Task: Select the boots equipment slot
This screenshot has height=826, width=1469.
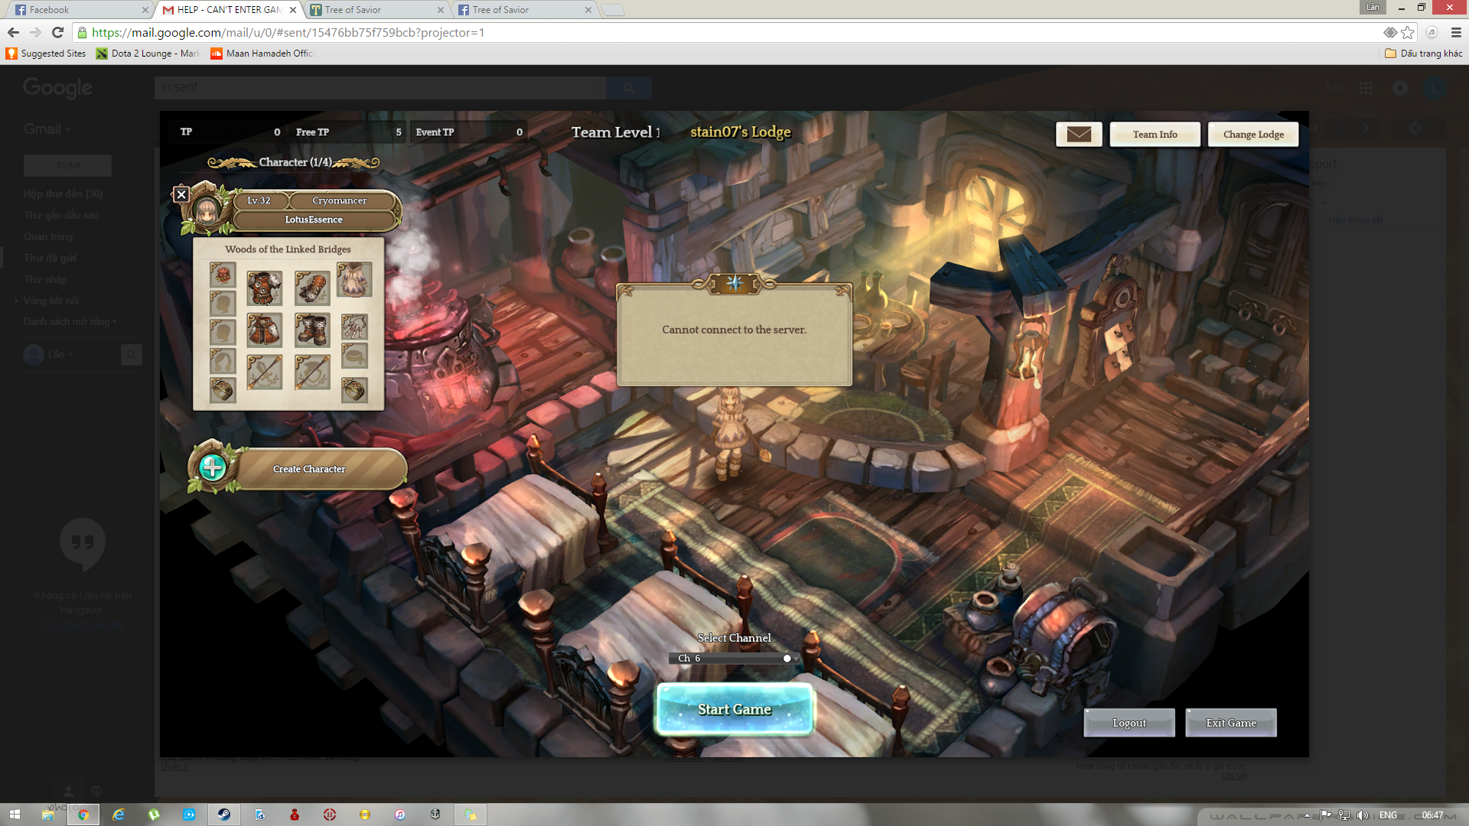Action: pos(312,330)
